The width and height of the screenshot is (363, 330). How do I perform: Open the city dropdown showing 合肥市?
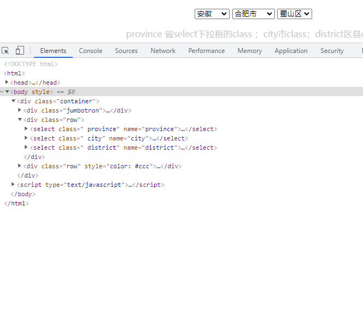pyautogui.click(x=253, y=14)
